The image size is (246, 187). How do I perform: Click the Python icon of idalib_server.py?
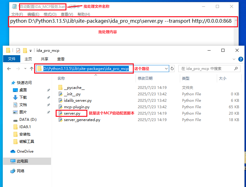click(x=61, y=100)
